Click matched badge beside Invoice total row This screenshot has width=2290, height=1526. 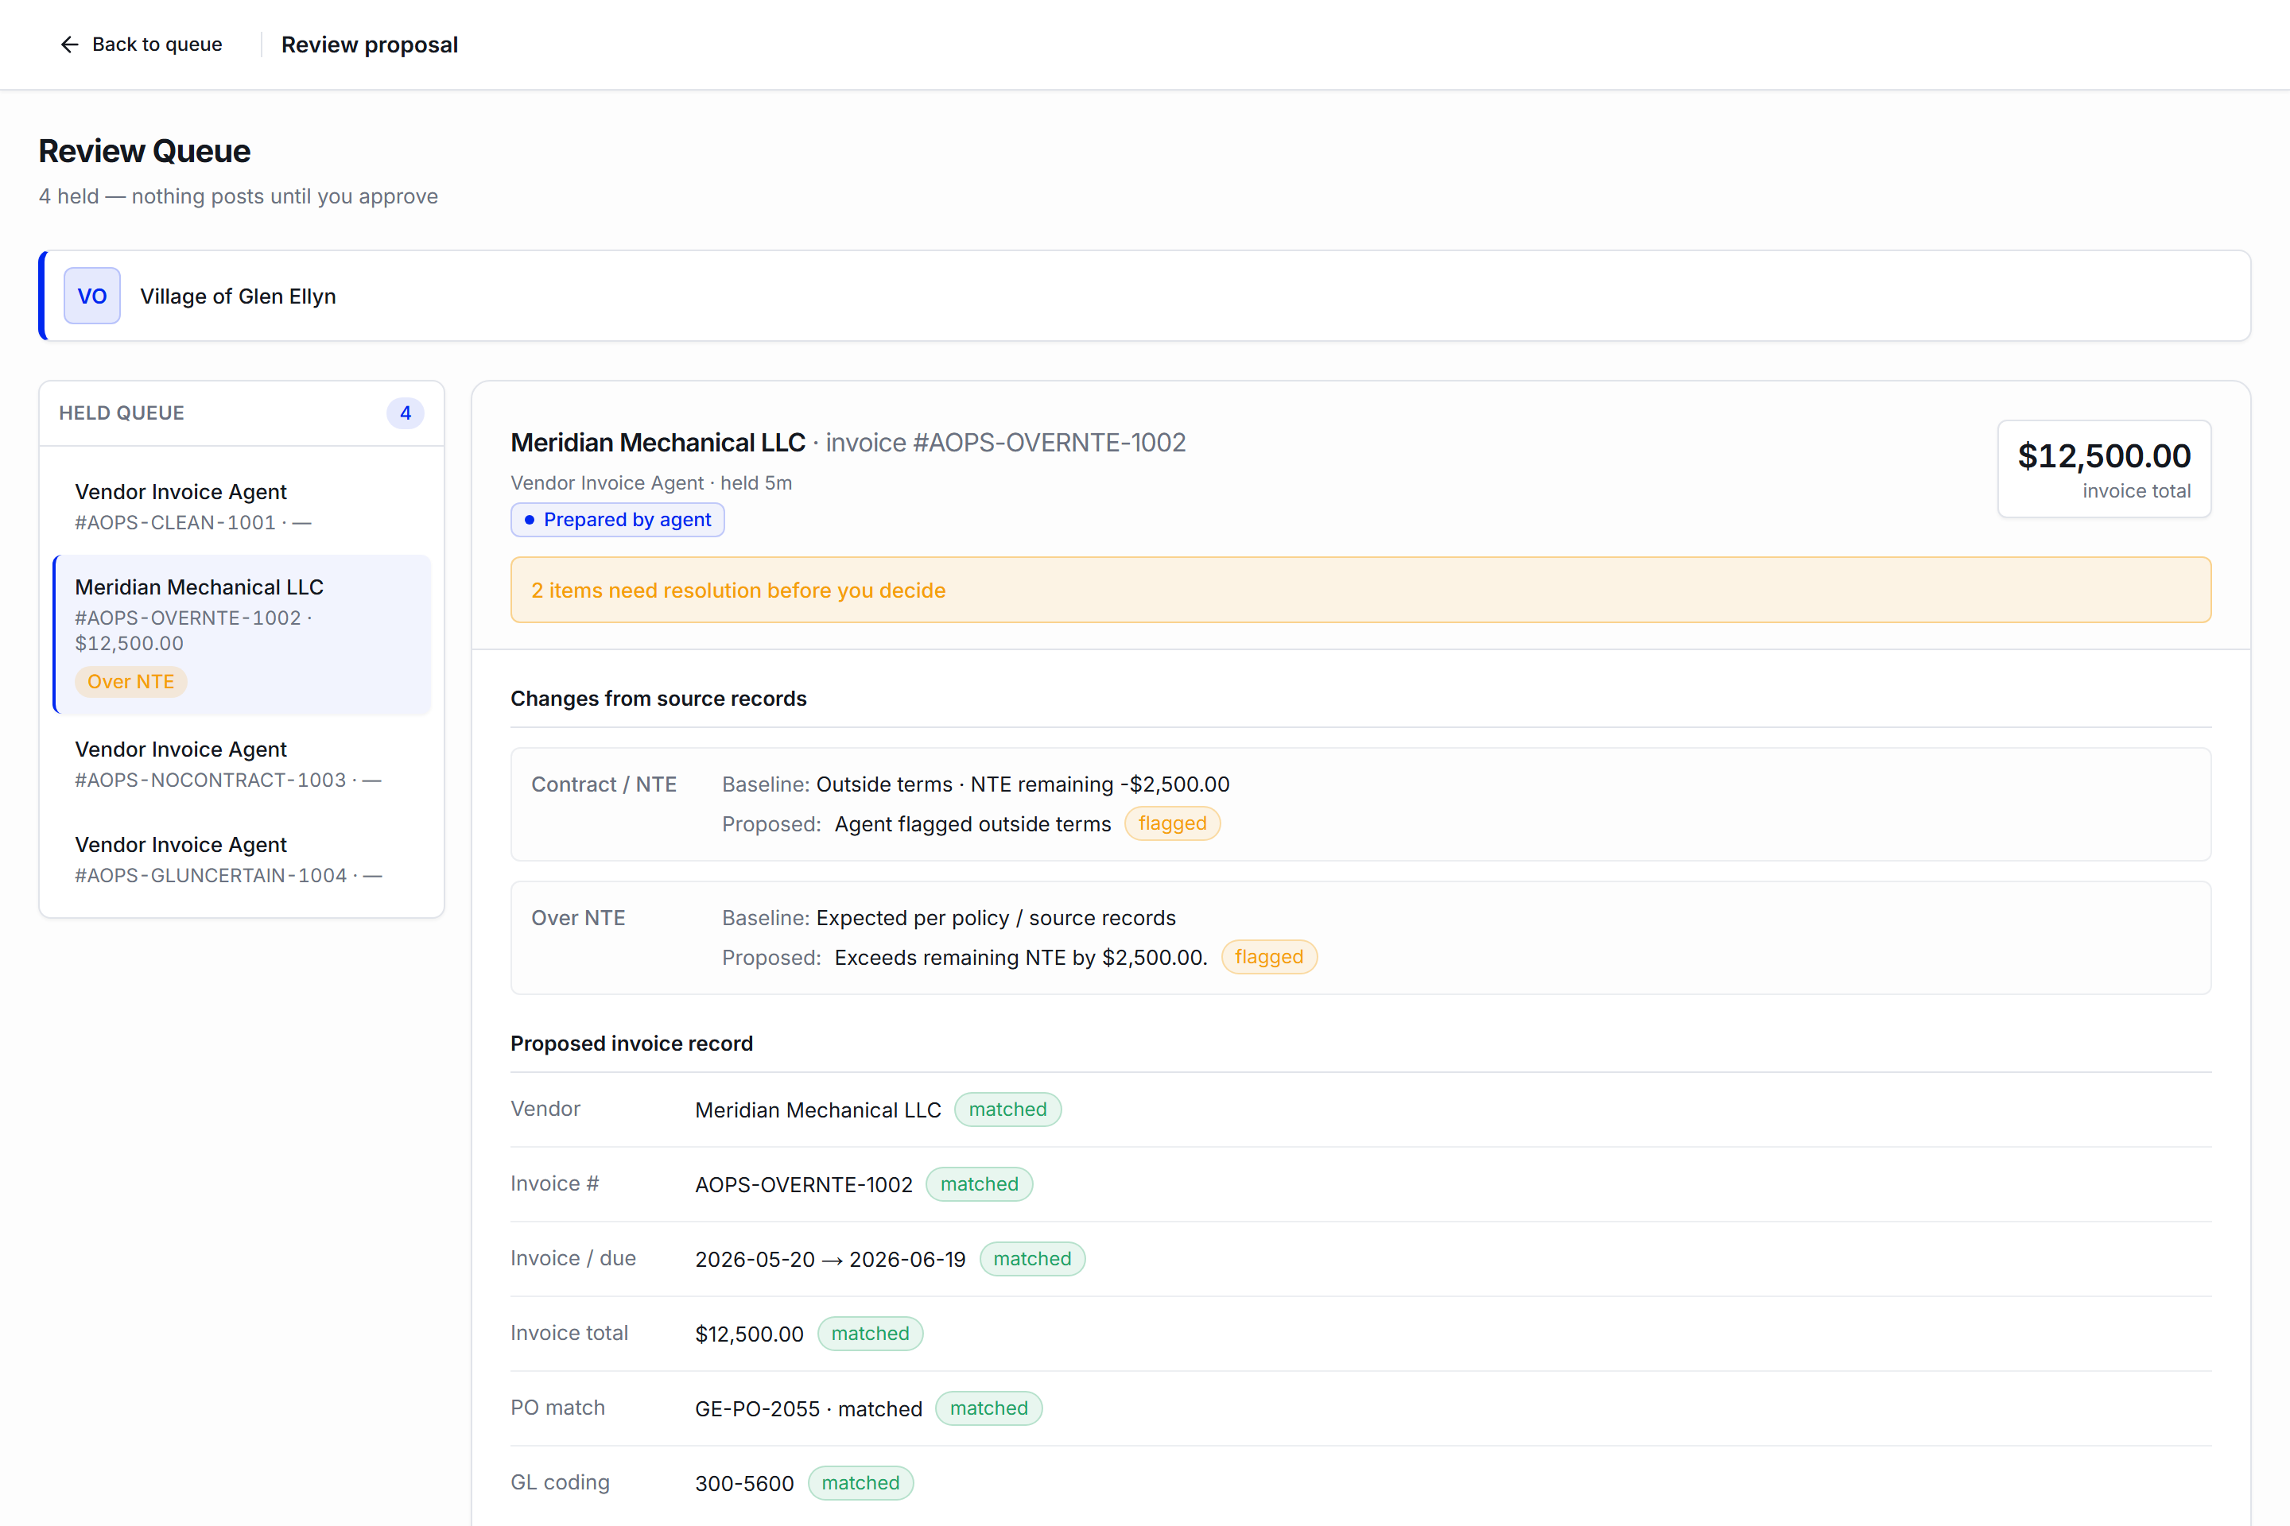[871, 1334]
